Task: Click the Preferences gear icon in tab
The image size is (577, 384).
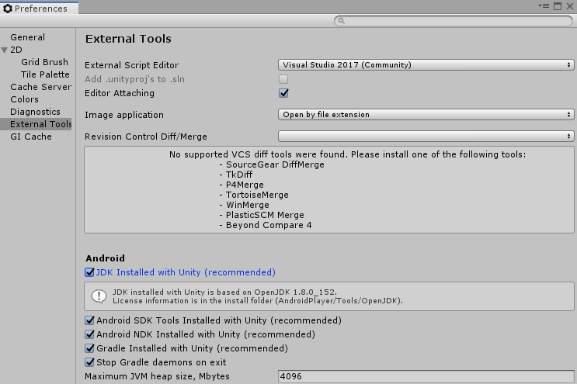Action: tap(7, 8)
